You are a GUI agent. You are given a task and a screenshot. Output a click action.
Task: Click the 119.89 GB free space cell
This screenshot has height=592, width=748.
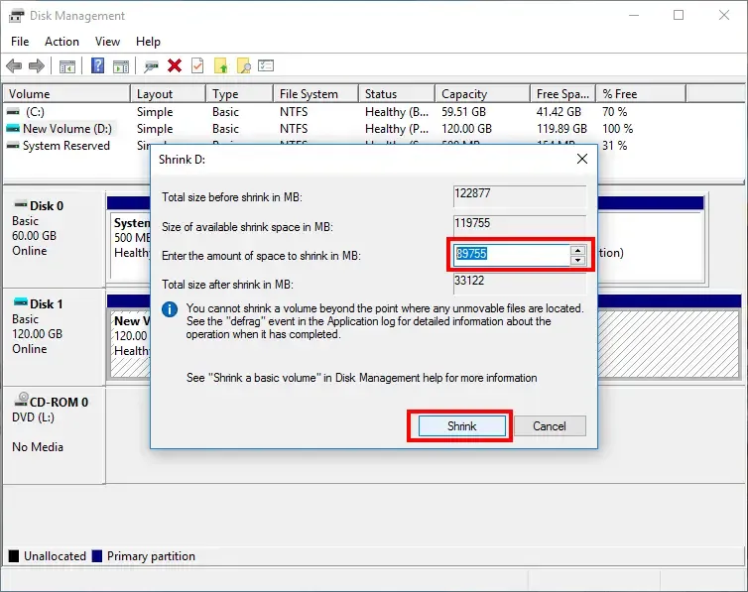click(x=561, y=129)
